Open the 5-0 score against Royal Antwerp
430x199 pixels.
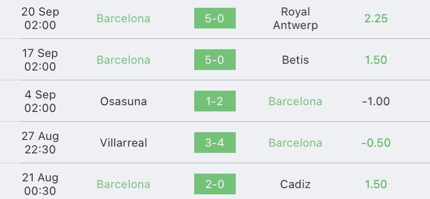(x=214, y=18)
